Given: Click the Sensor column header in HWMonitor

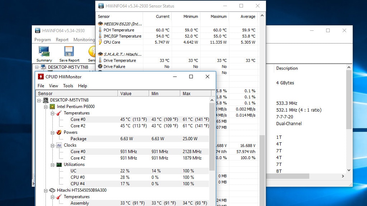Looking at the screenshot, I should [77, 93].
